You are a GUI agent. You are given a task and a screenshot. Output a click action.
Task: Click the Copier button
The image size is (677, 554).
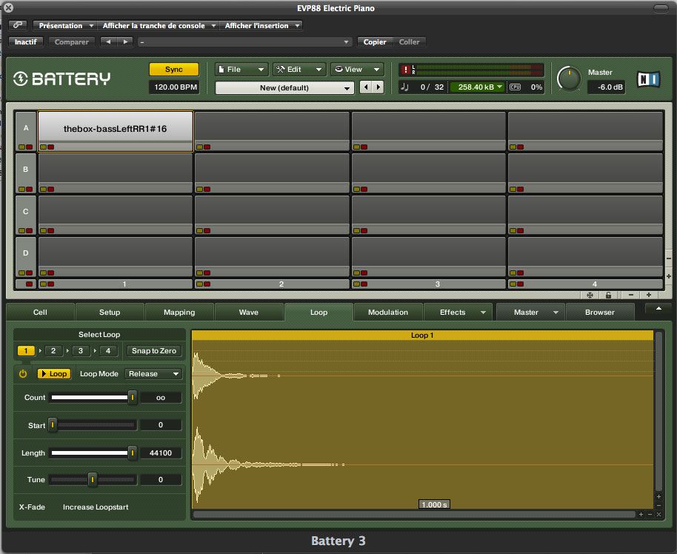click(x=375, y=42)
